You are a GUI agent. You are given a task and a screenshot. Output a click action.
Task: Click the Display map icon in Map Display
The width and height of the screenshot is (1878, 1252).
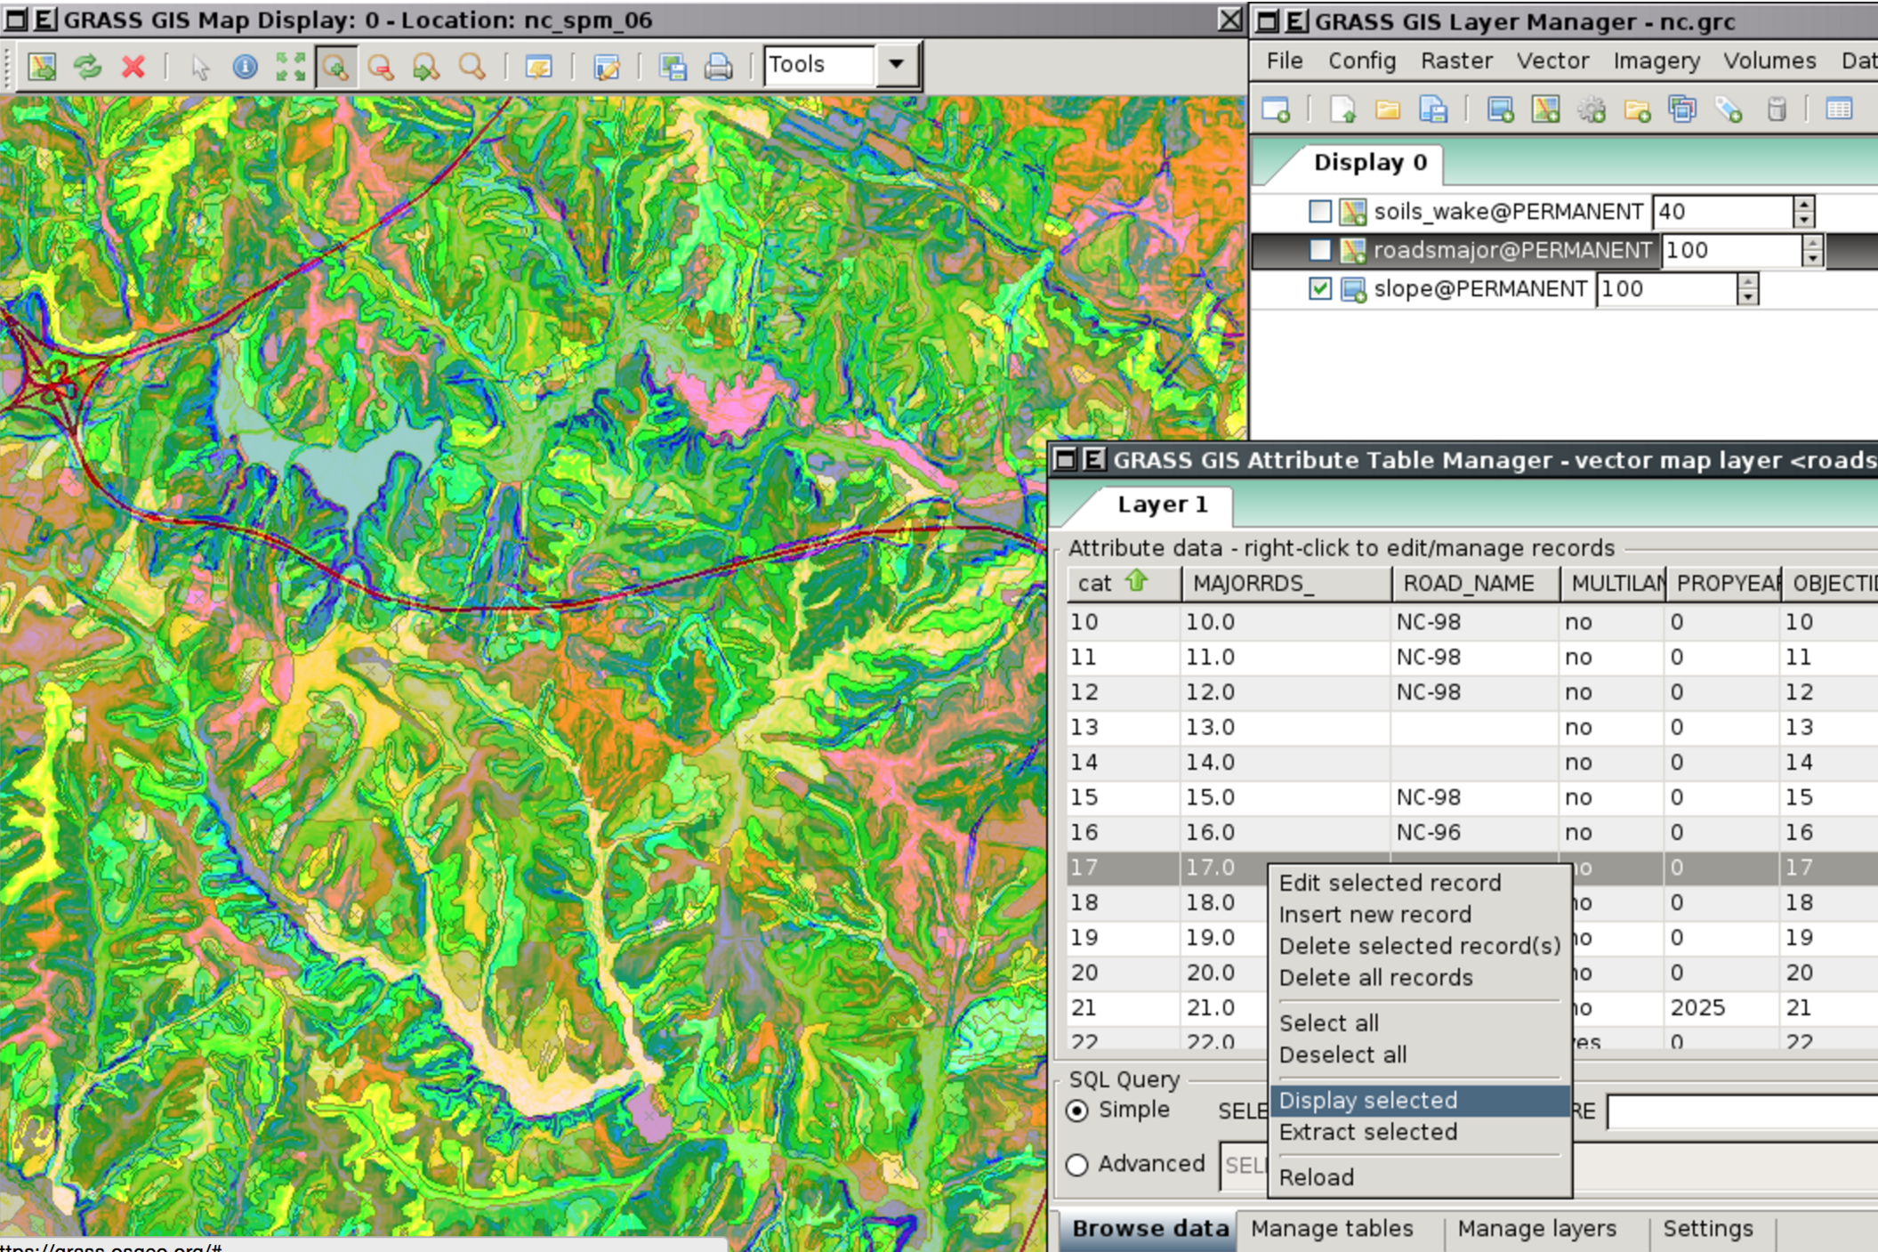coord(42,66)
